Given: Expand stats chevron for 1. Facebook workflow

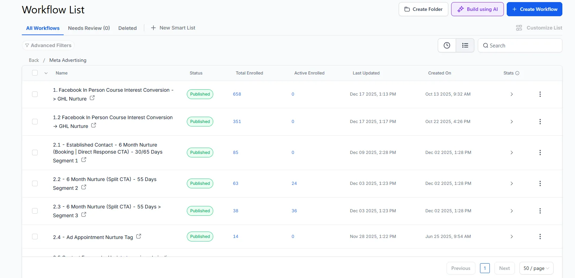Looking at the screenshot, I should point(512,94).
